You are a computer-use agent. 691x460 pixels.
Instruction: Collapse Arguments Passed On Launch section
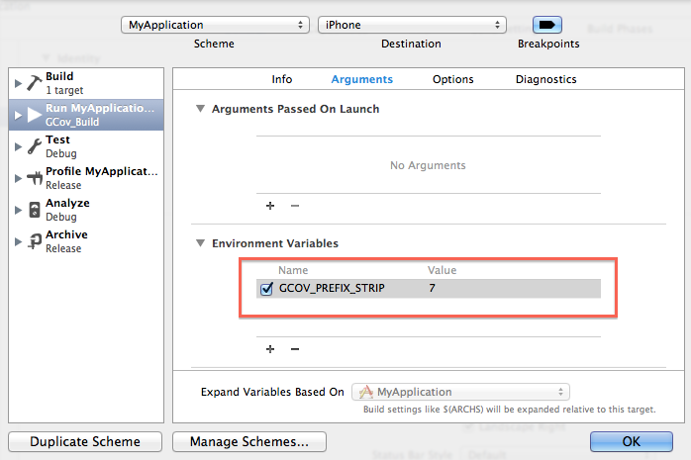coord(201,109)
